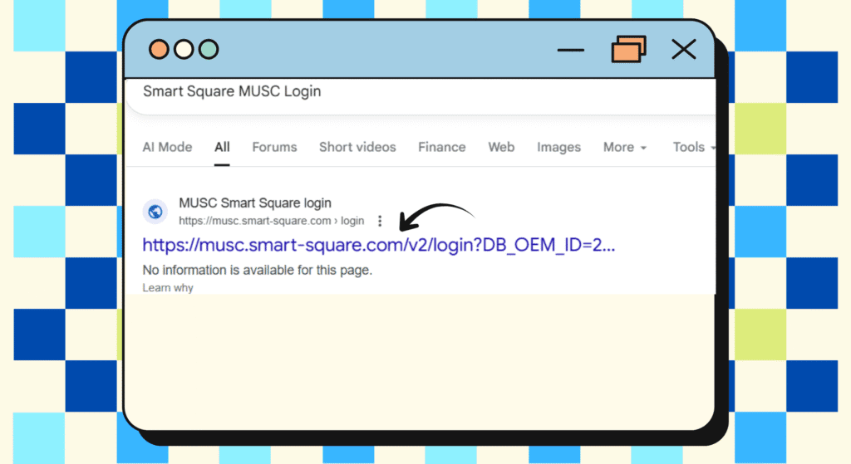Expand the More dropdown in search filters

point(624,147)
